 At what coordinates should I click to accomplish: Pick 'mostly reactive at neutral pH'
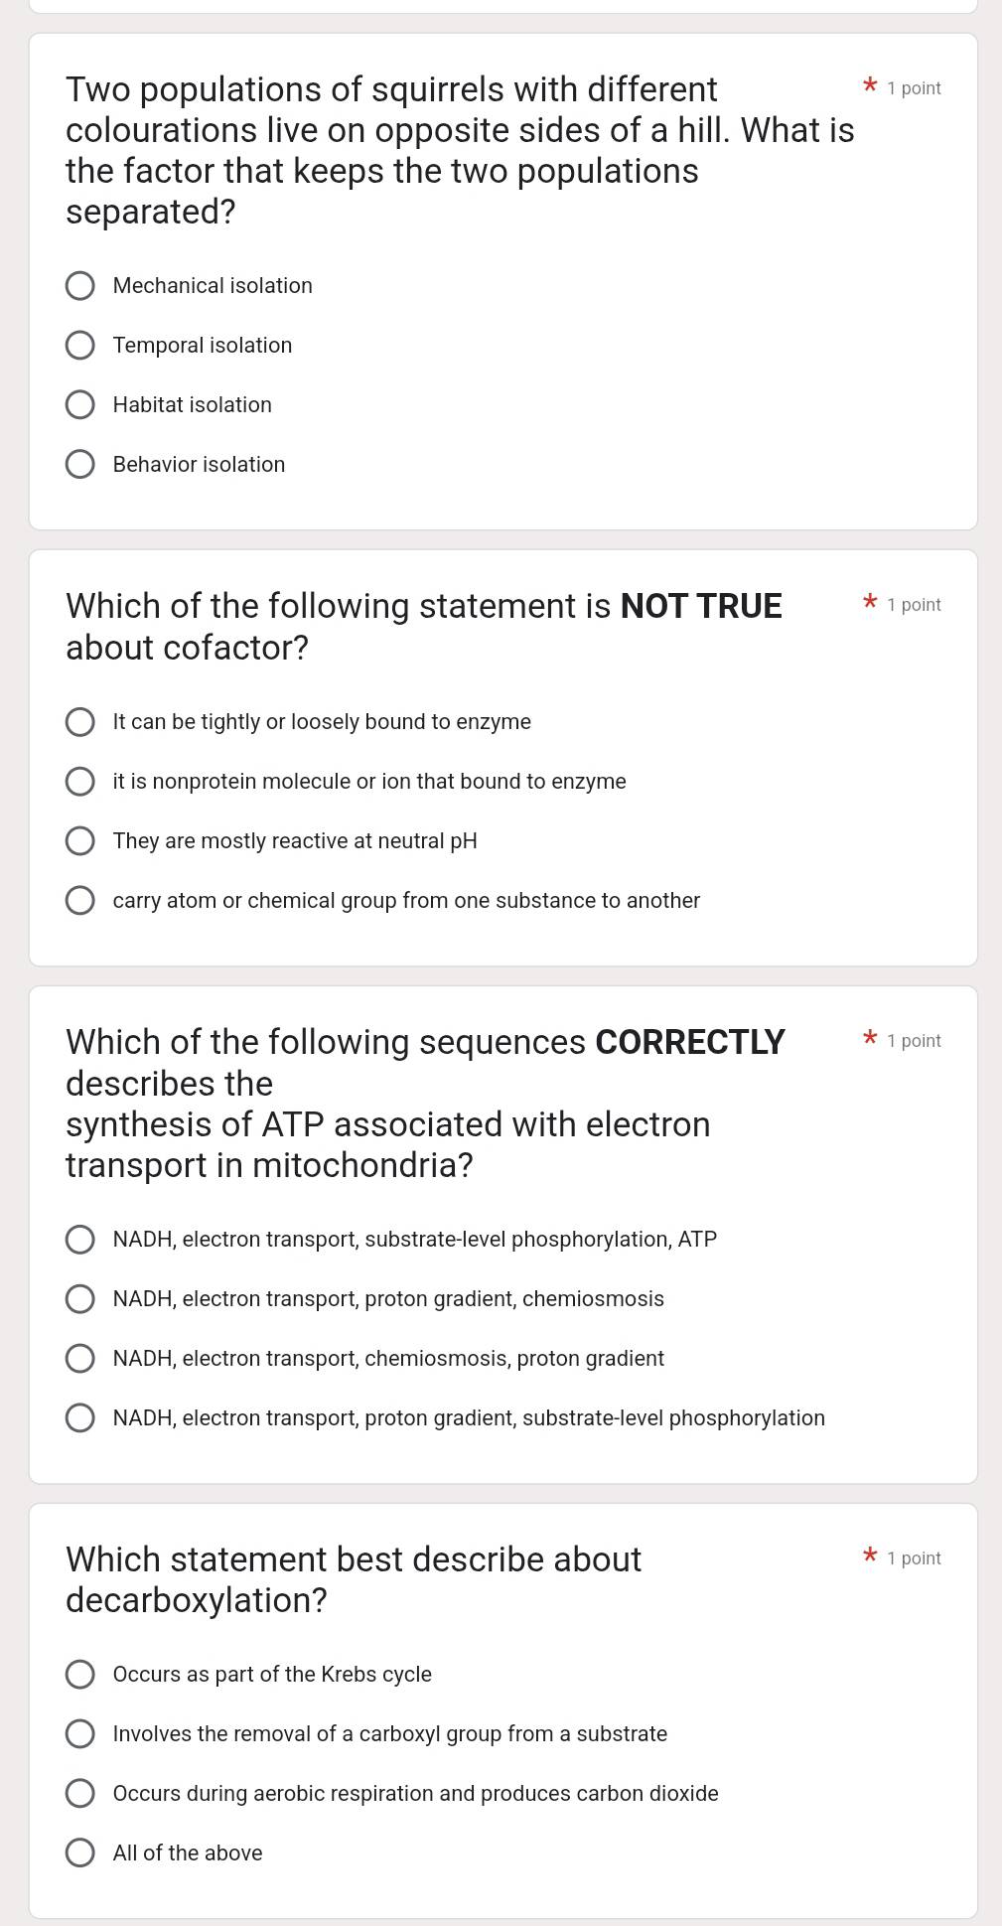point(80,841)
